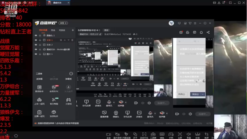Edit stream category with pencil icon
The image size is (247, 139).
100,34
